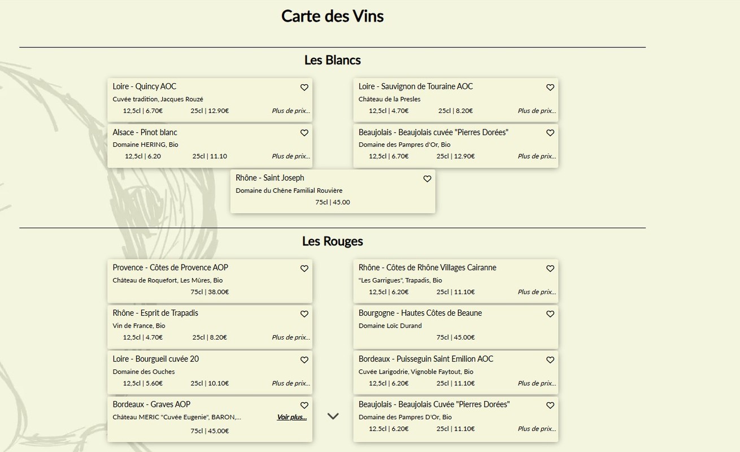Select "12,5cl | 5.60€" Bourgueil price
Image resolution: width=740 pixels, height=452 pixels.
pos(143,383)
